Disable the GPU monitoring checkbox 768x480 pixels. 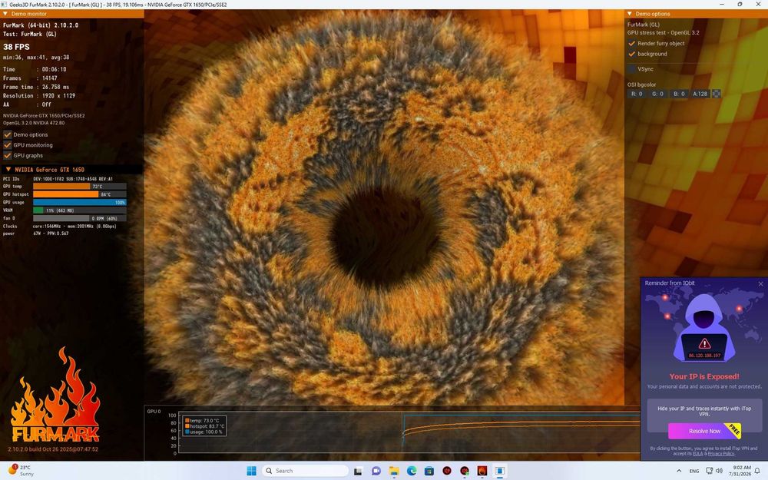(x=8, y=145)
